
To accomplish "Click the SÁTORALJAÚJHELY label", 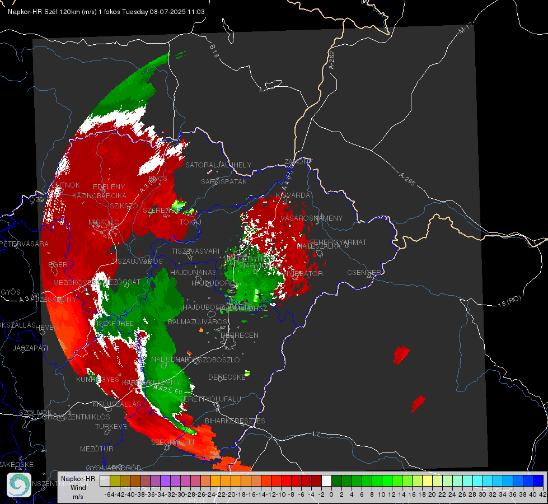I will coord(218,165).
